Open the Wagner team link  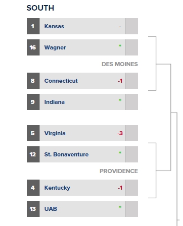pos(55,47)
